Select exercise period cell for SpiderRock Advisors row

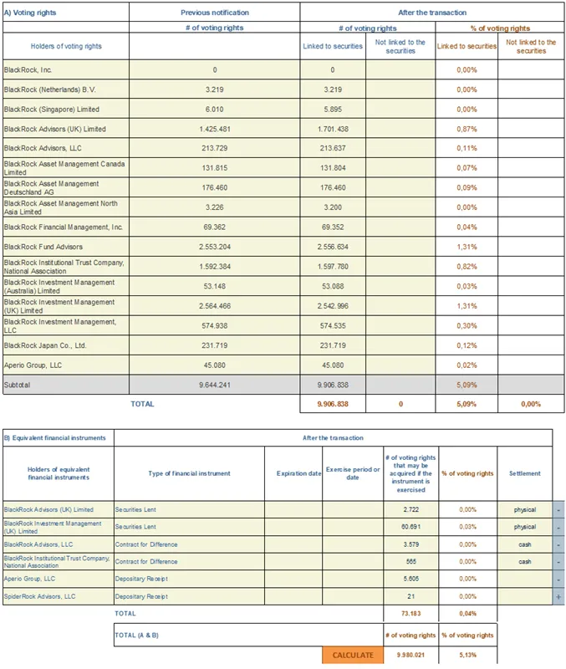(353, 596)
